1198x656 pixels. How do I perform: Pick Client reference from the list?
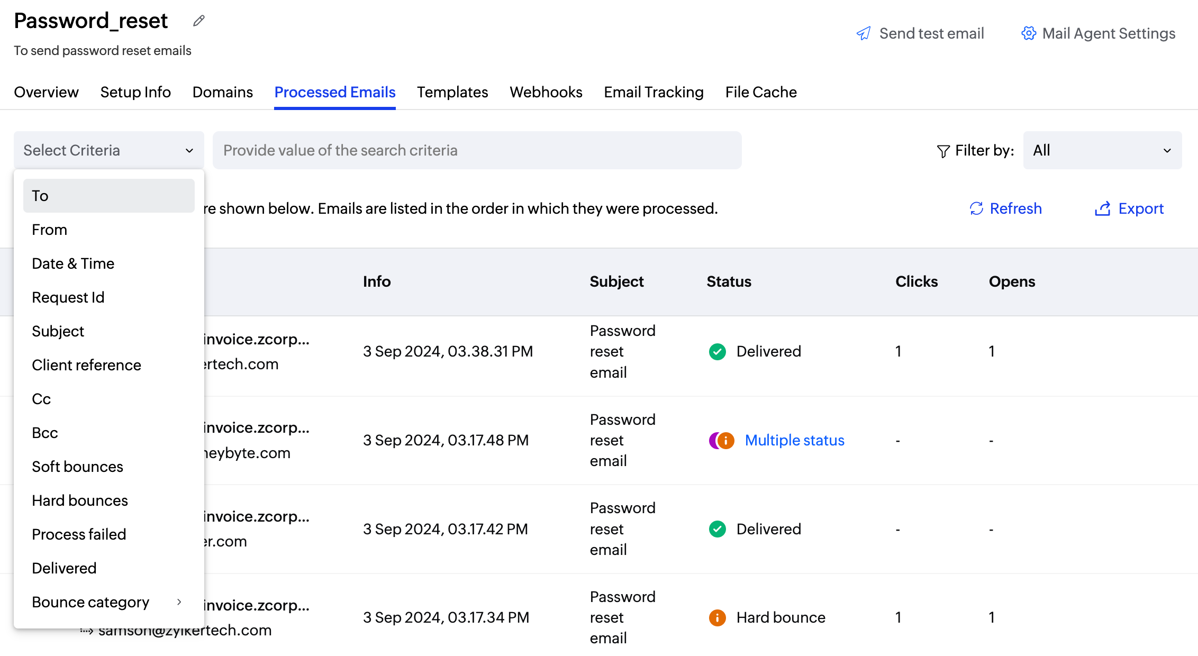coord(86,365)
